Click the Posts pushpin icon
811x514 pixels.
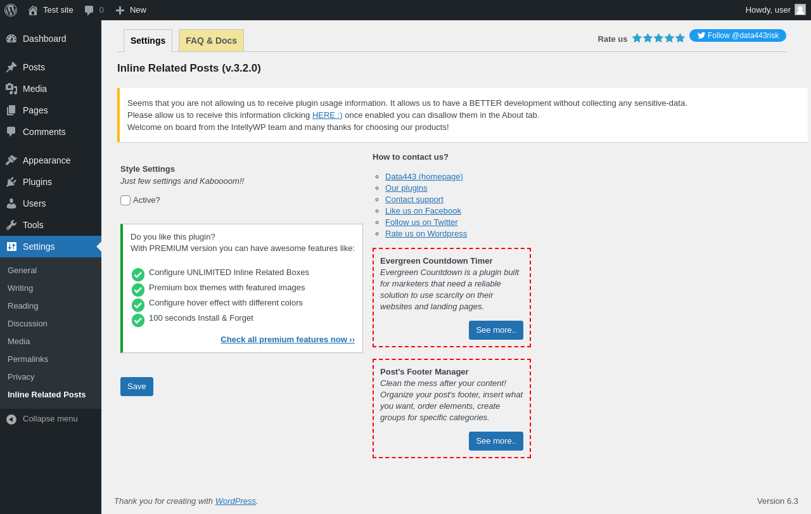tap(11, 67)
